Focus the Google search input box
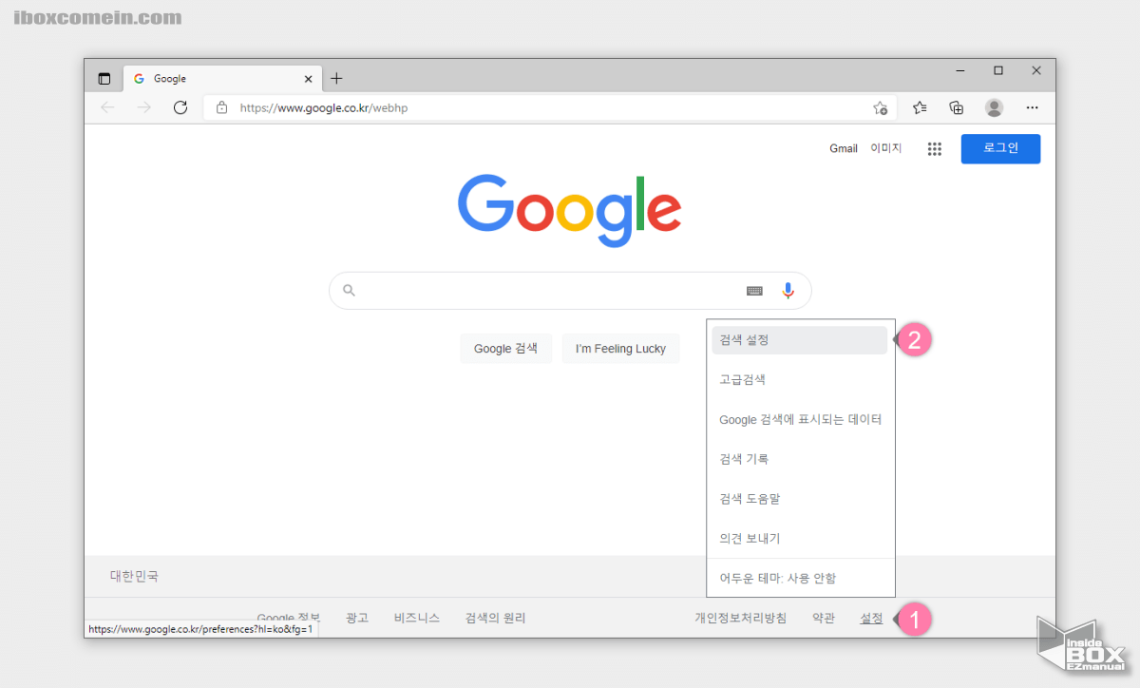 coord(570,291)
